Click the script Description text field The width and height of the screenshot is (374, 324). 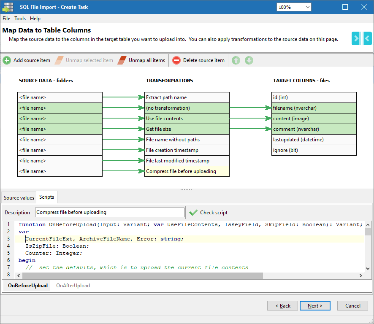click(110, 212)
